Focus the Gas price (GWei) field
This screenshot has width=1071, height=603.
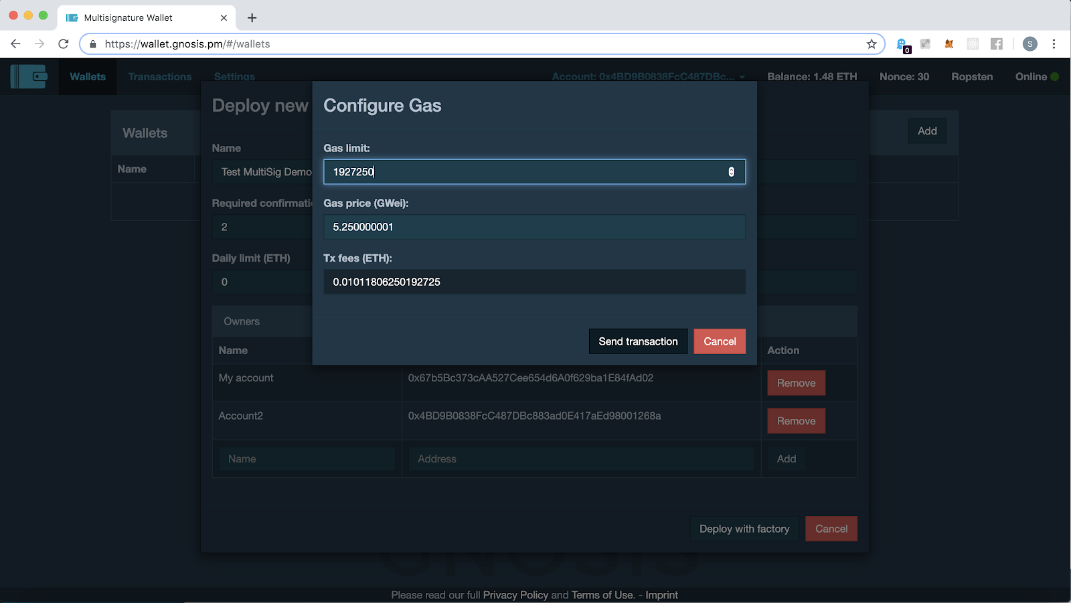point(534,227)
